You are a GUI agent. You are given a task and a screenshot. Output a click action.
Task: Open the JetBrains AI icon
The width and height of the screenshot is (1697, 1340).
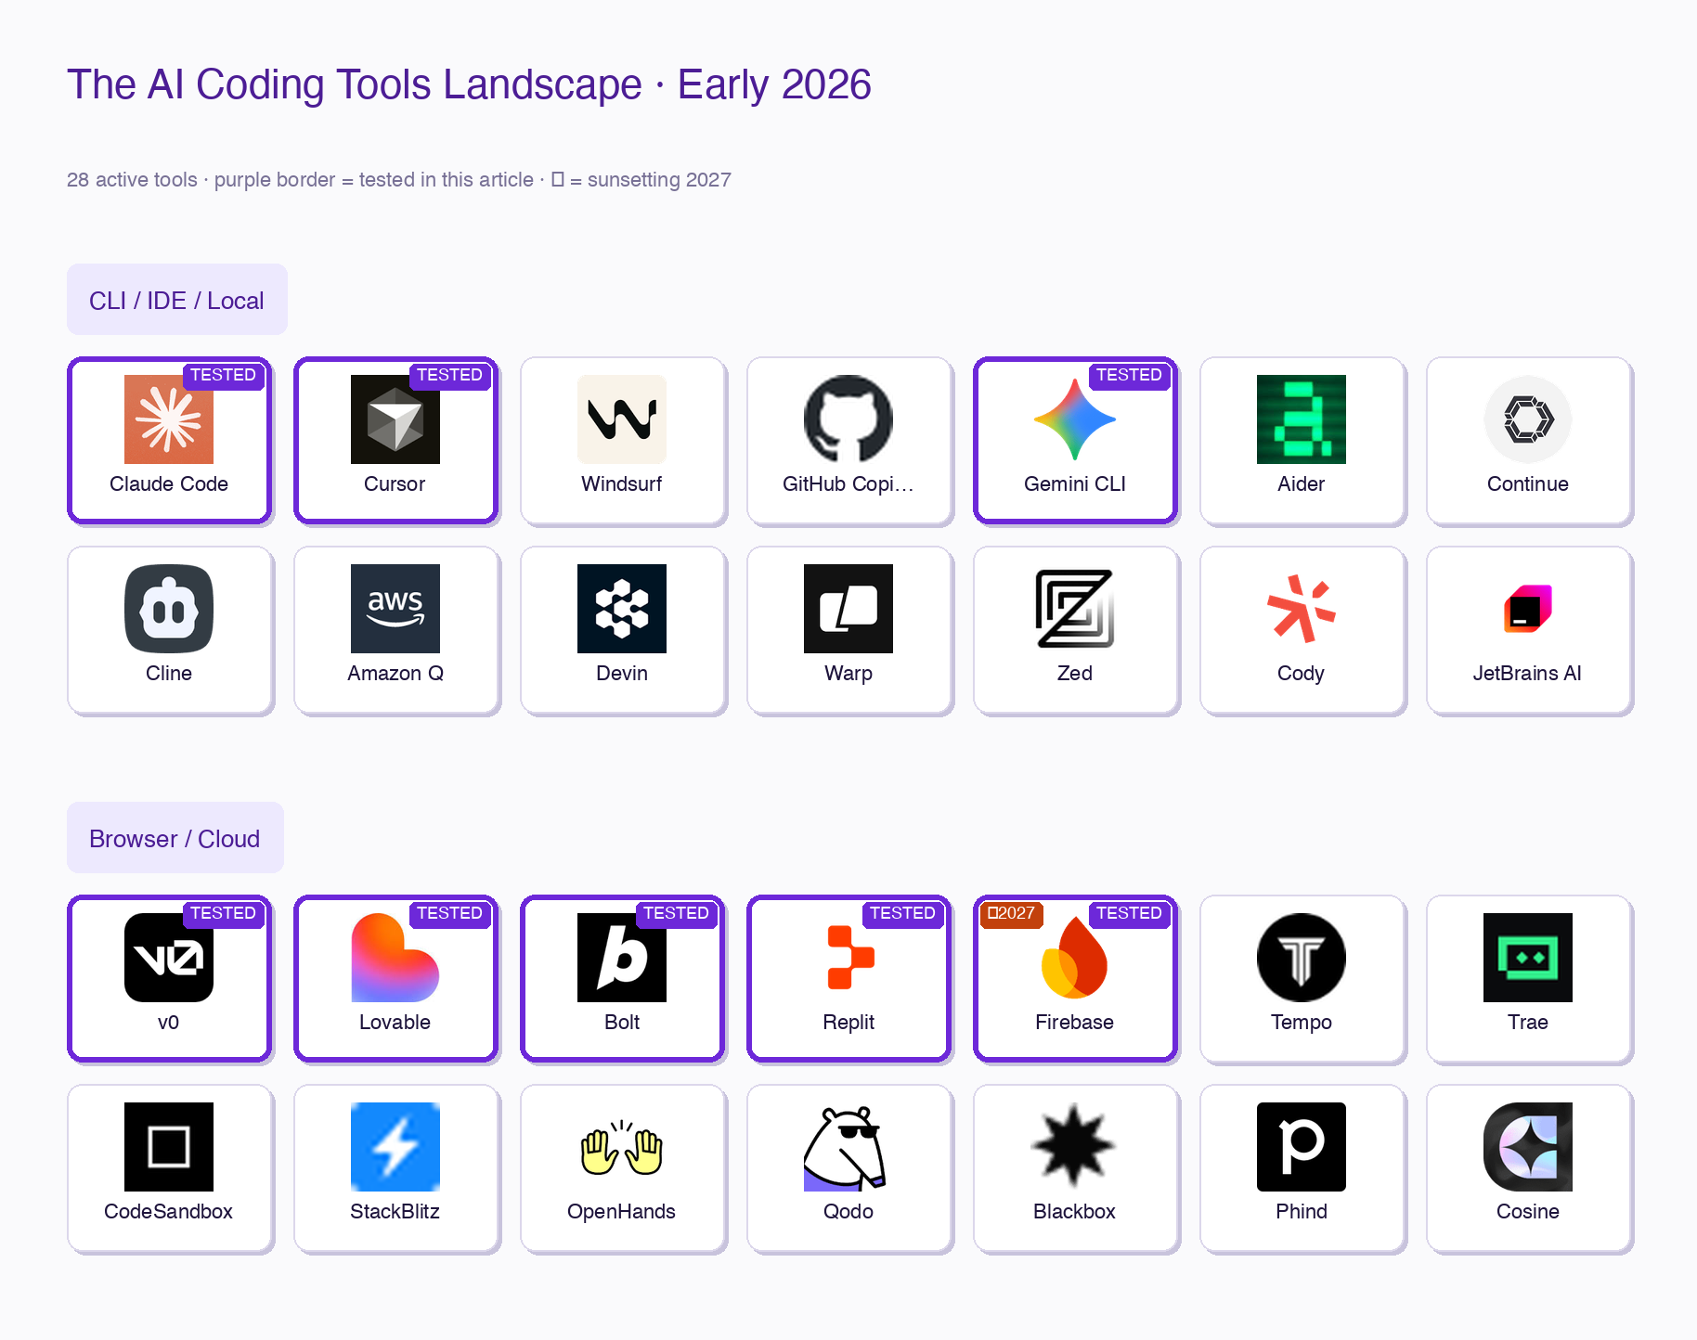click(1528, 609)
